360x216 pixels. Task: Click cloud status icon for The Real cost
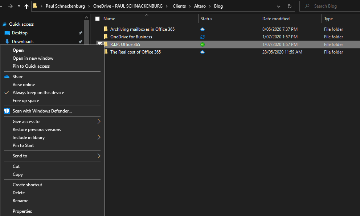202,52
